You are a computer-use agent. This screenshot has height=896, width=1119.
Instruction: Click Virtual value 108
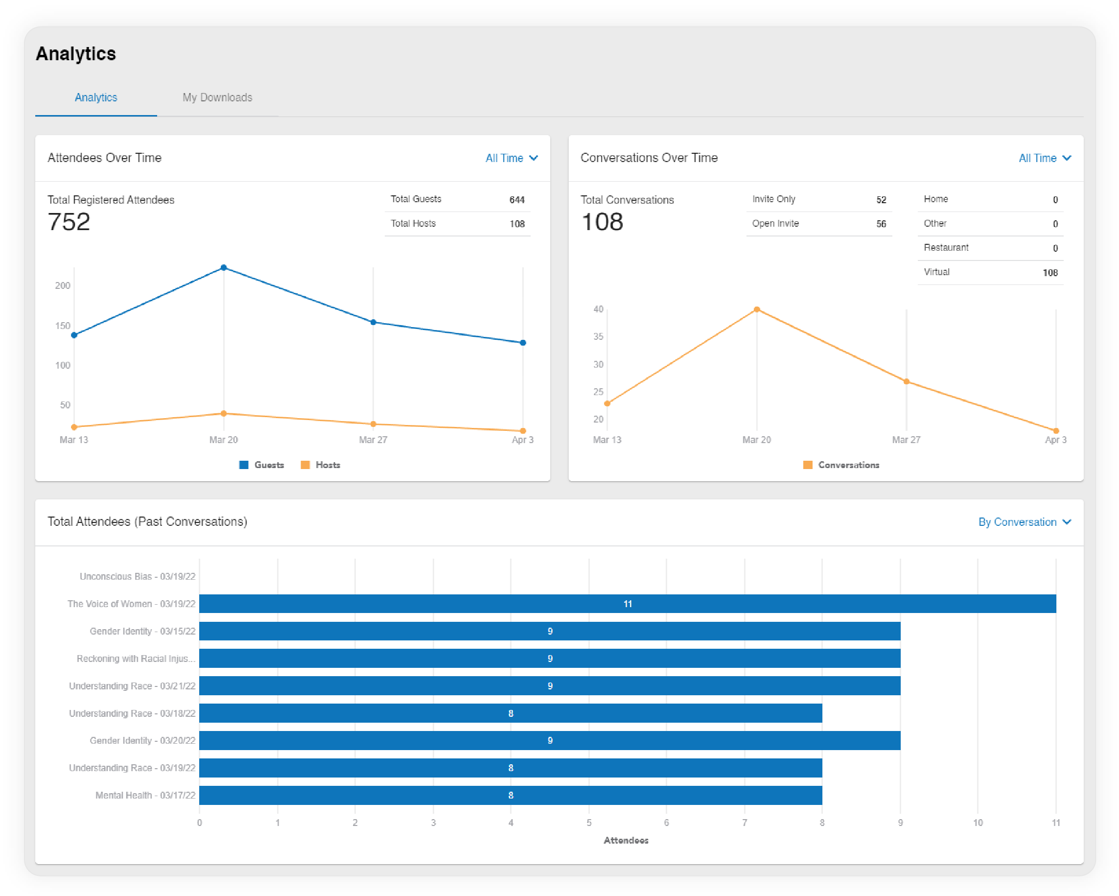1050,273
